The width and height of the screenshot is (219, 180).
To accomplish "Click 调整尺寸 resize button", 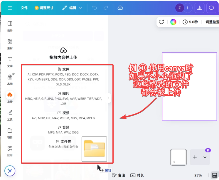I will pyautogui.click(x=44, y=8).
